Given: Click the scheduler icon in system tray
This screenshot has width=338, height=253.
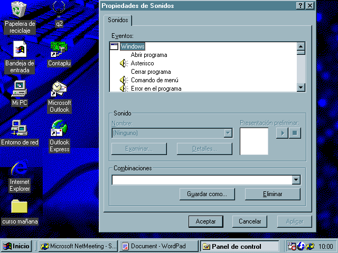Looking at the screenshot, I should [x=292, y=246].
